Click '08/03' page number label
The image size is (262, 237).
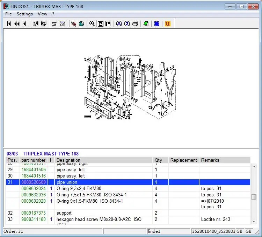tap(12, 154)
